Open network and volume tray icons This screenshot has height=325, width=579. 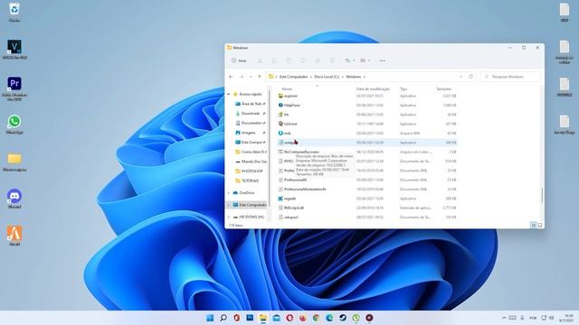pyautogui.click(x=547, y=318)
